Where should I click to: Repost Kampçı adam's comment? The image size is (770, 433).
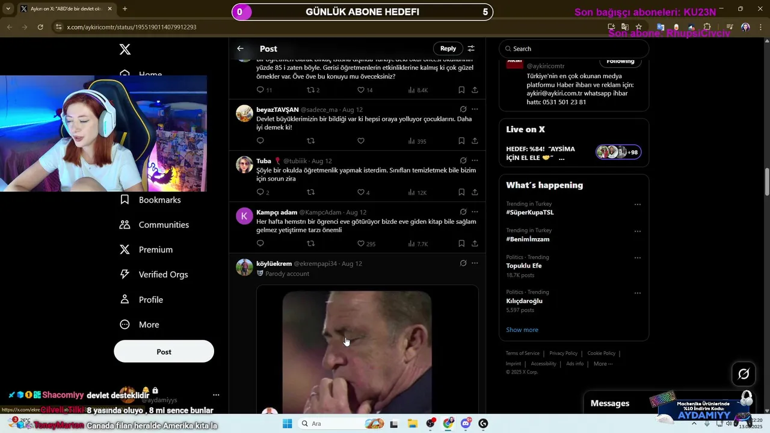click(310, 244)
